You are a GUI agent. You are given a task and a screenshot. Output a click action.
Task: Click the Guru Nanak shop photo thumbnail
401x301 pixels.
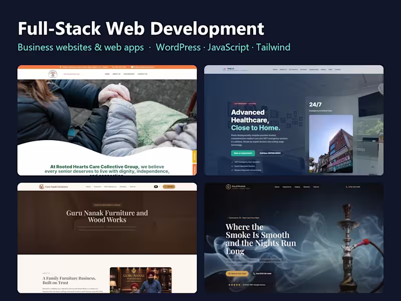click(x=141, y=280)
